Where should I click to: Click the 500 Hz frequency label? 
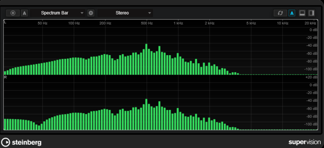point(147,23)
